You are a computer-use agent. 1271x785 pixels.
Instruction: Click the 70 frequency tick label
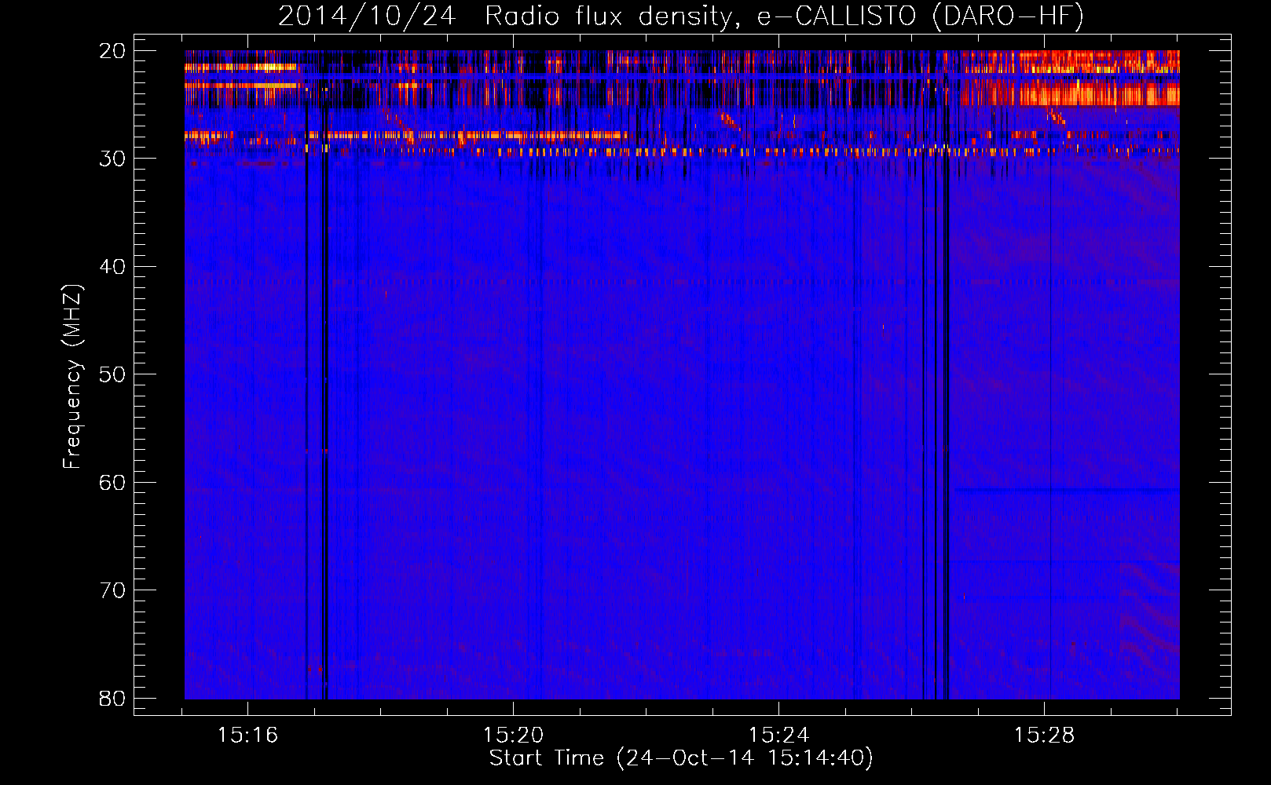(112, 590)
